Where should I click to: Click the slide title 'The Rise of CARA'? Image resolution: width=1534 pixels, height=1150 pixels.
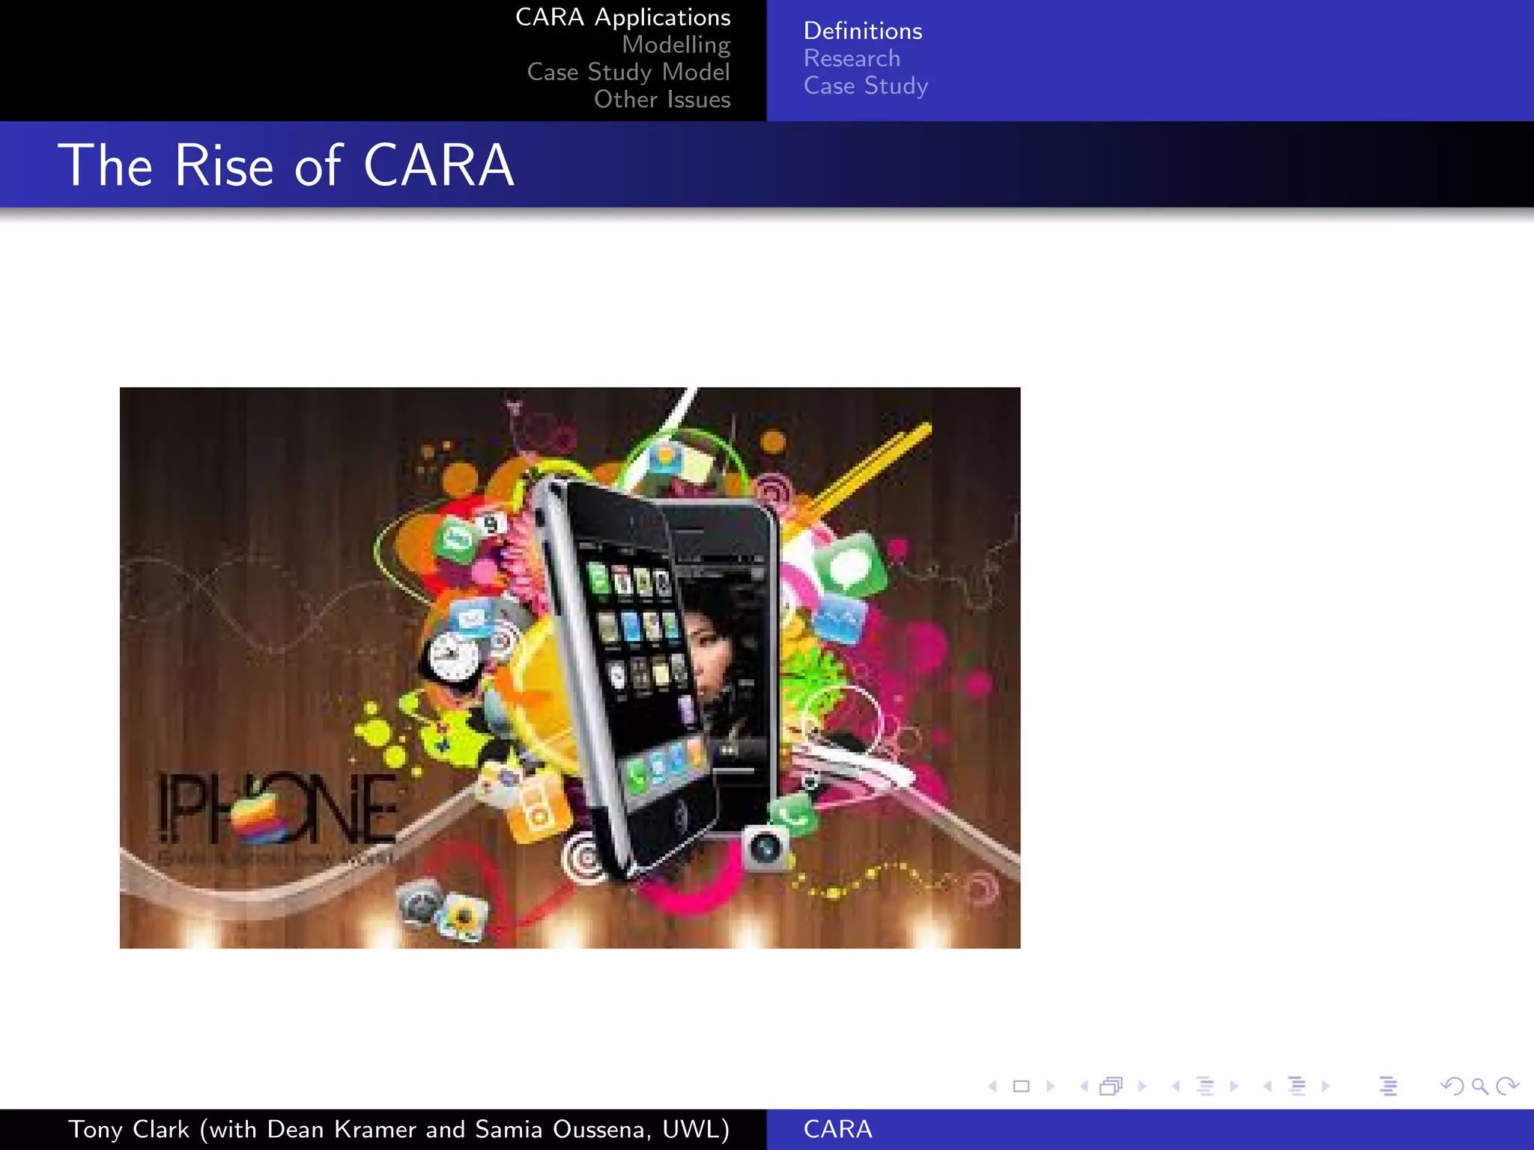287,165
